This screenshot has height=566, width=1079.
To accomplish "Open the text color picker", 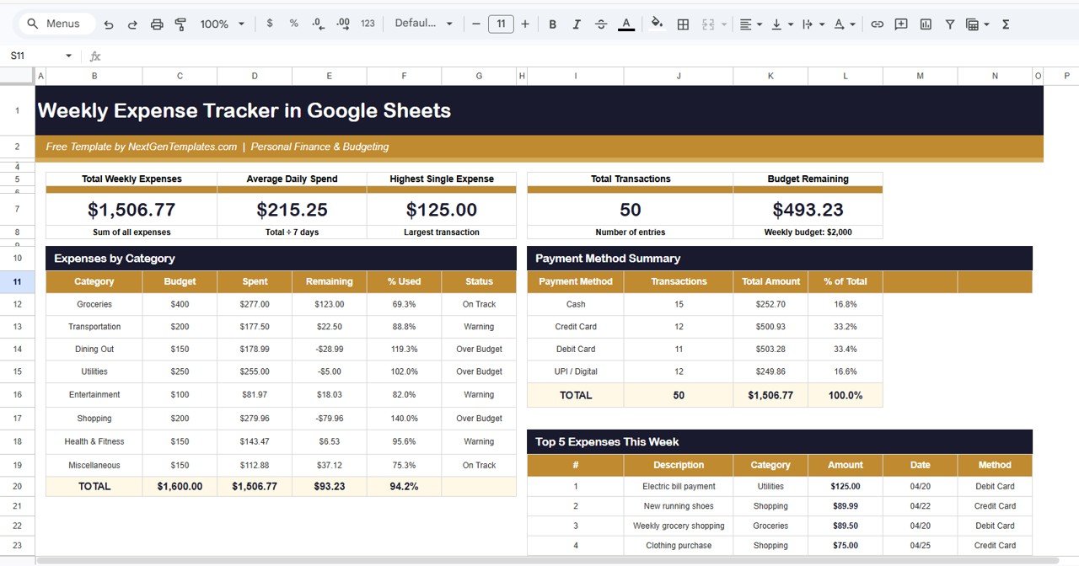I will (x=625, y=24).
